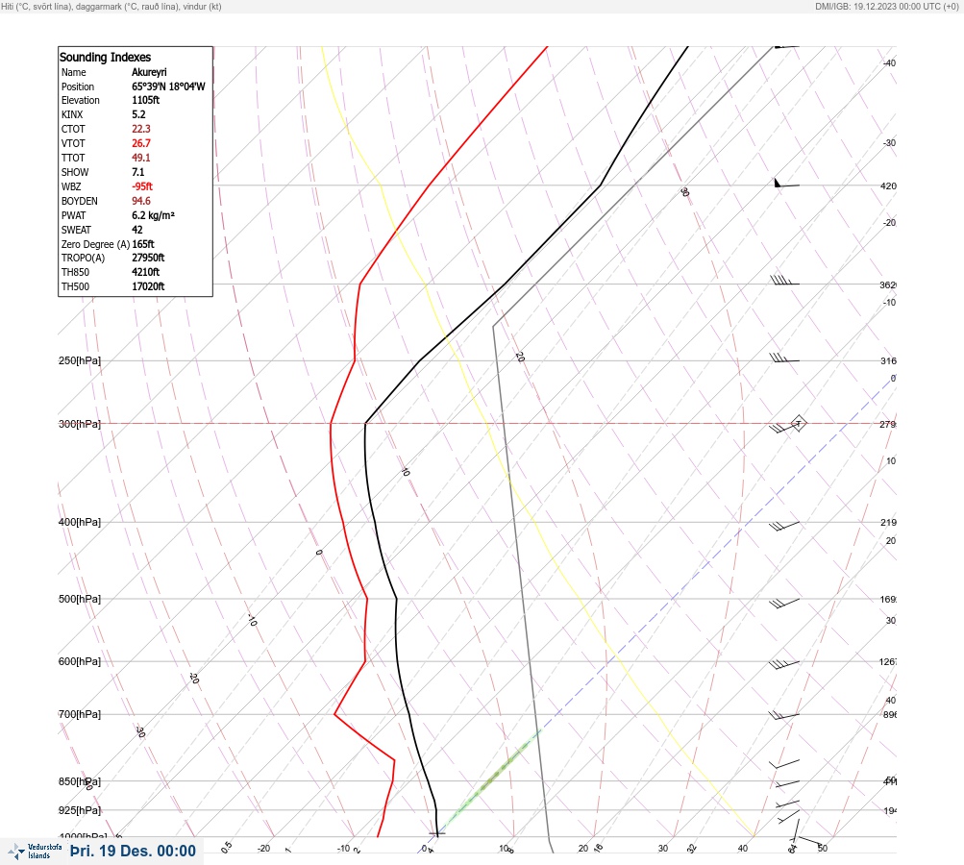Click the wind barb at 400 hPa level
Image resolution: width=964 pixels, height=865 pixels.
pos(784,527)
